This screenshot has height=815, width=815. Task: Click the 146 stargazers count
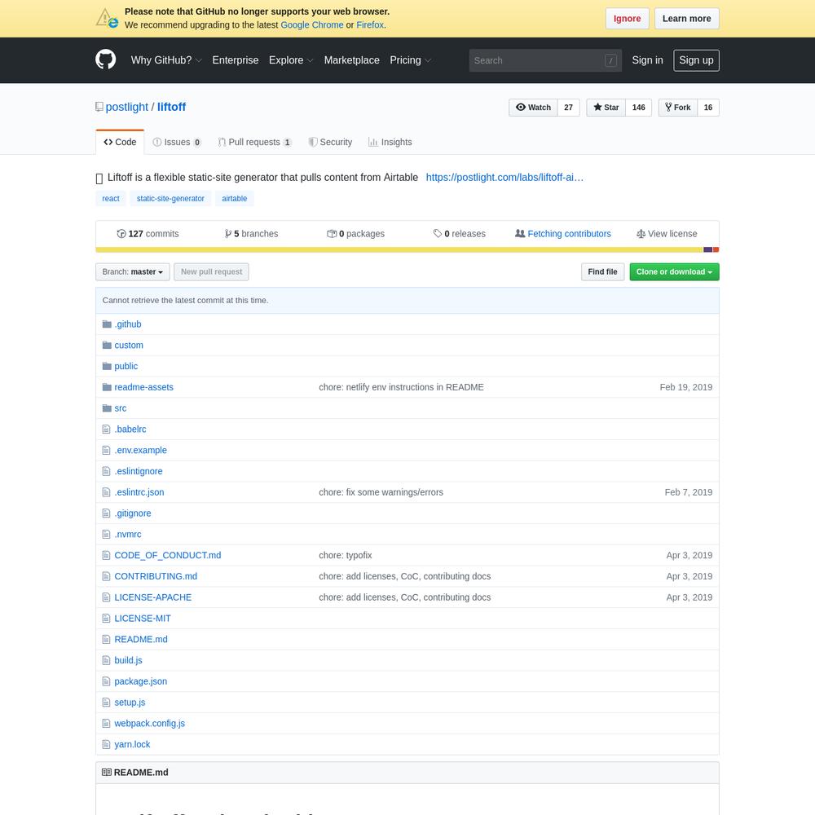639,108
